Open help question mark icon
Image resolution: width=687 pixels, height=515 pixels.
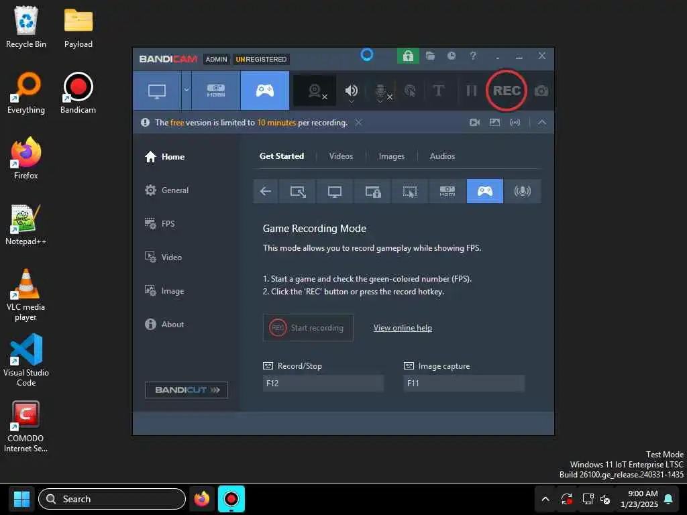tap(473, 56)
